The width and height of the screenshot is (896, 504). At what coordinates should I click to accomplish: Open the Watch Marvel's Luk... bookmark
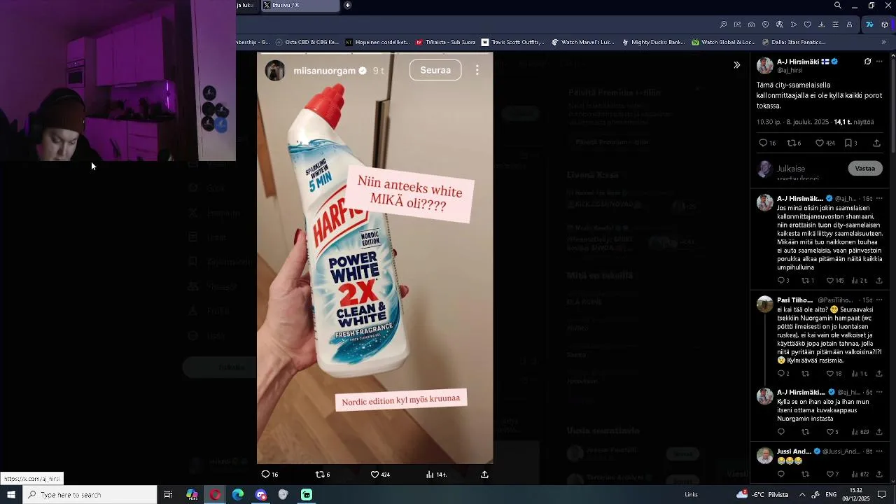[582, 42]
